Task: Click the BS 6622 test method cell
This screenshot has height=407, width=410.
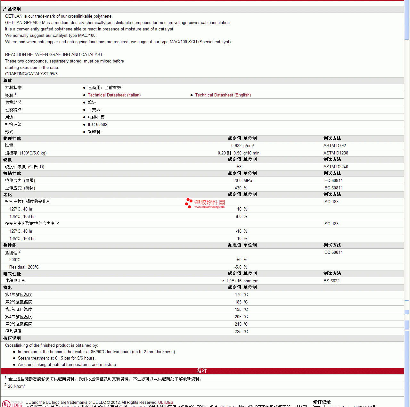Action: coord(331,281)
